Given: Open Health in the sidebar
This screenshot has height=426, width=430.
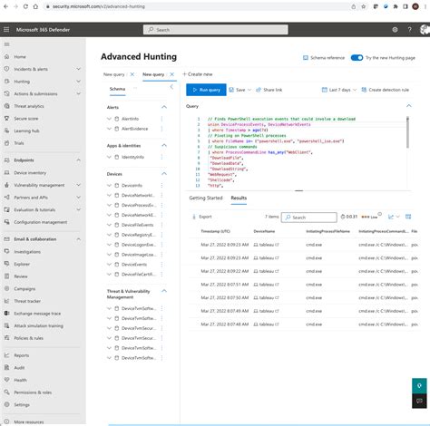Looking at the screenshot, I should tap(20, 380).
